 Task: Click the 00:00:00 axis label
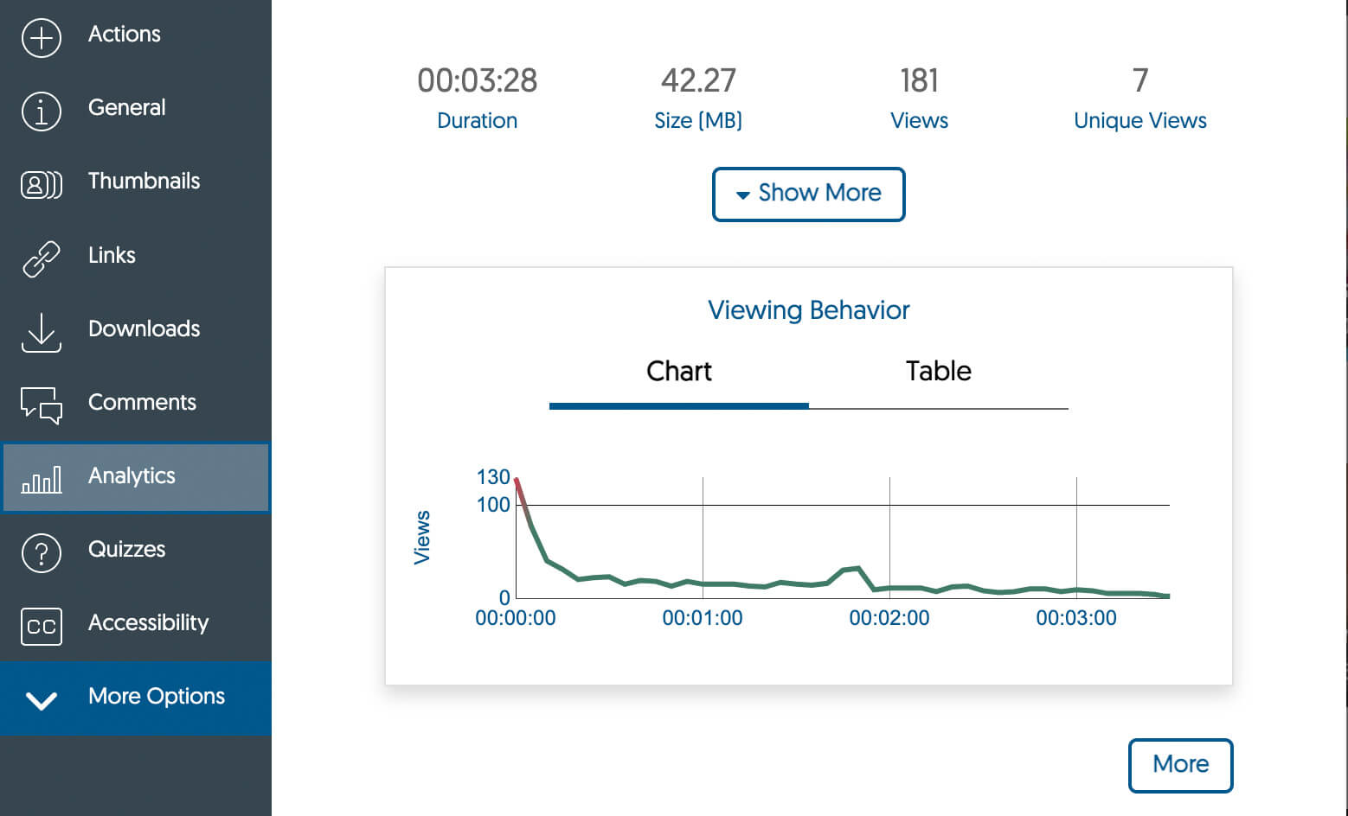point(516,618)
